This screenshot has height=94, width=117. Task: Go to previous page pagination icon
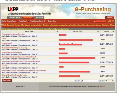(79, 81)
